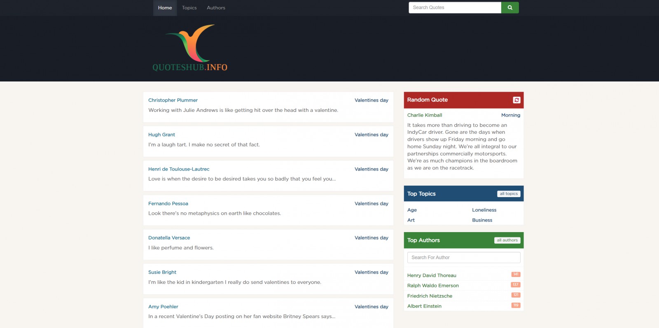
Task: Click the Random Quote panel heading
Action: coord(428,100)
